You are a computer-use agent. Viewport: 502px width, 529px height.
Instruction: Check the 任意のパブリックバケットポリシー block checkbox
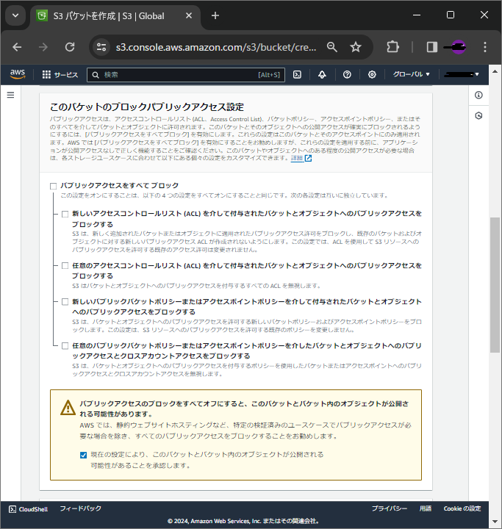click(65, 346)
